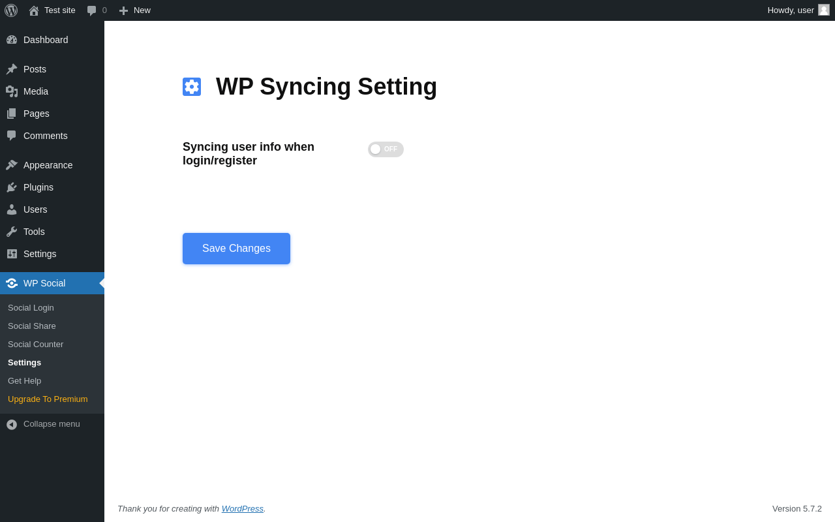Click the Plugins plug icon
Image resolution: width=835 pixels, height=522 pixels.
(x=12, y=187)
